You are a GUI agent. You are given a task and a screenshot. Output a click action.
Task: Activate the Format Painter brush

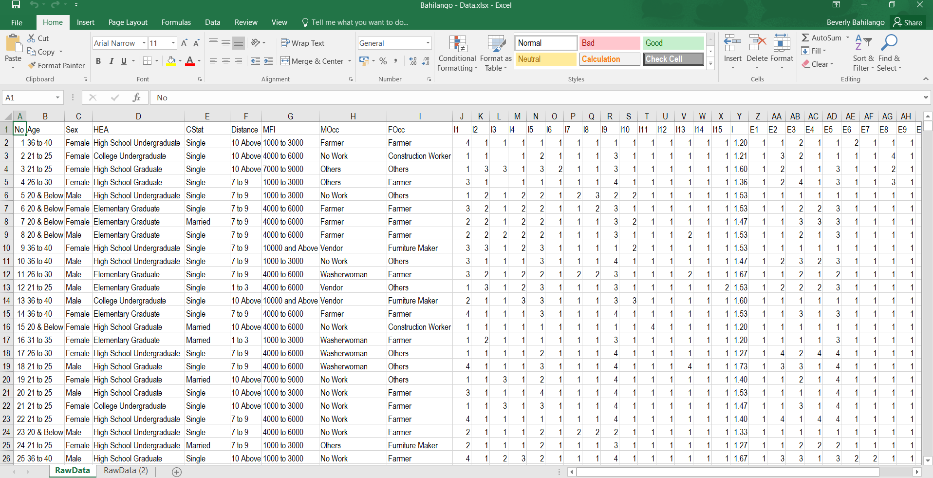pos(32,65)
